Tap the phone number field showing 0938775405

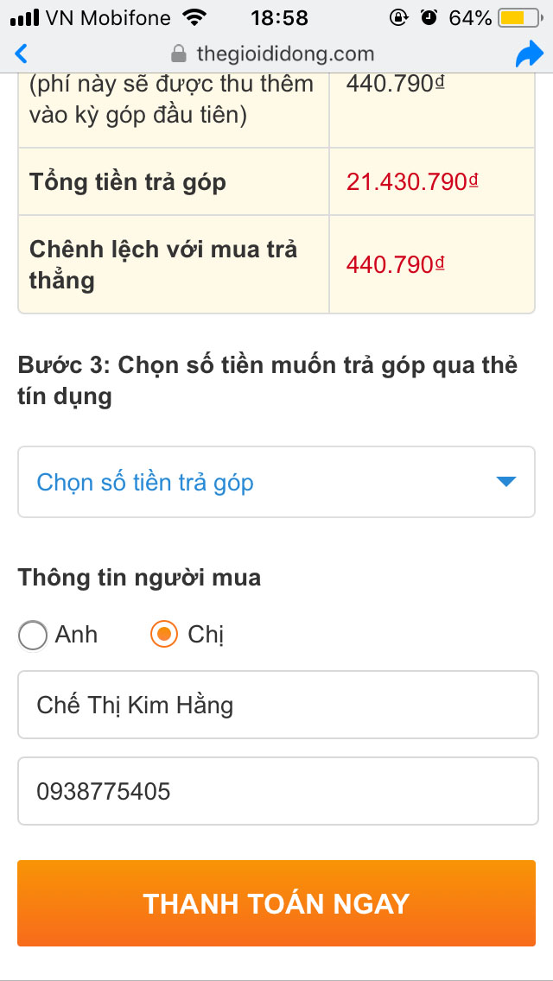tap(276, 791)
